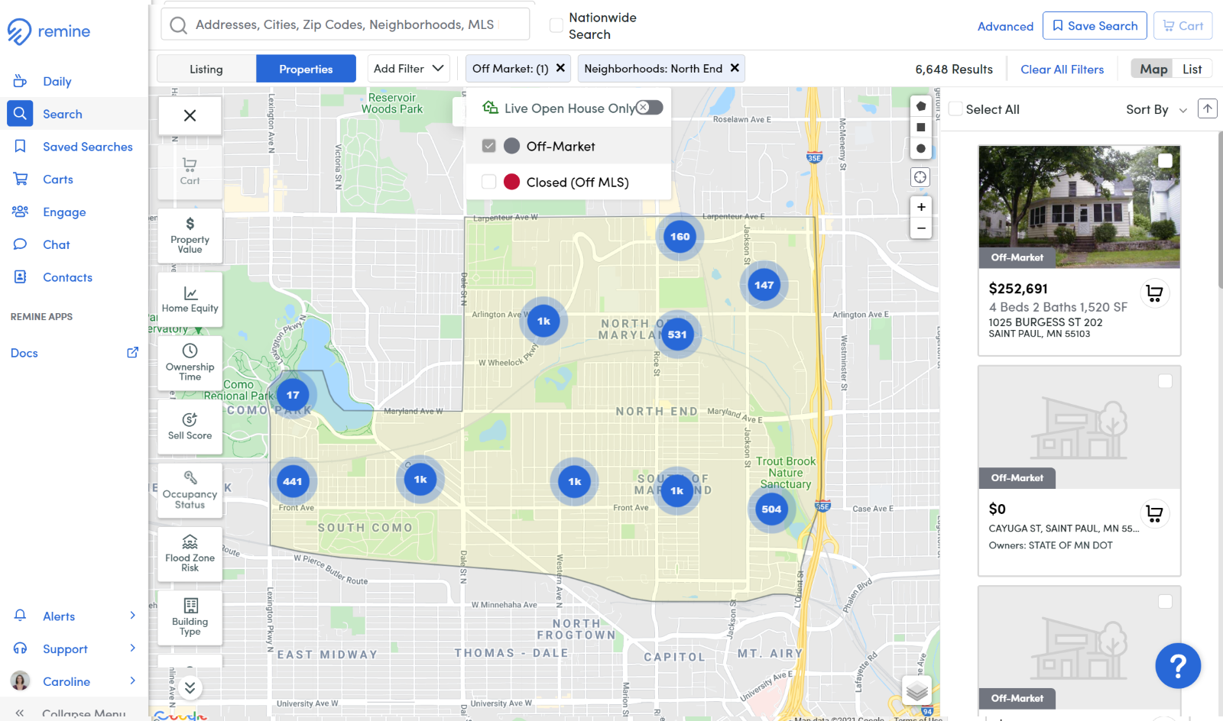Open the Sell Score filter
The height and width of the screenshot is (721, 1223).
190,426
